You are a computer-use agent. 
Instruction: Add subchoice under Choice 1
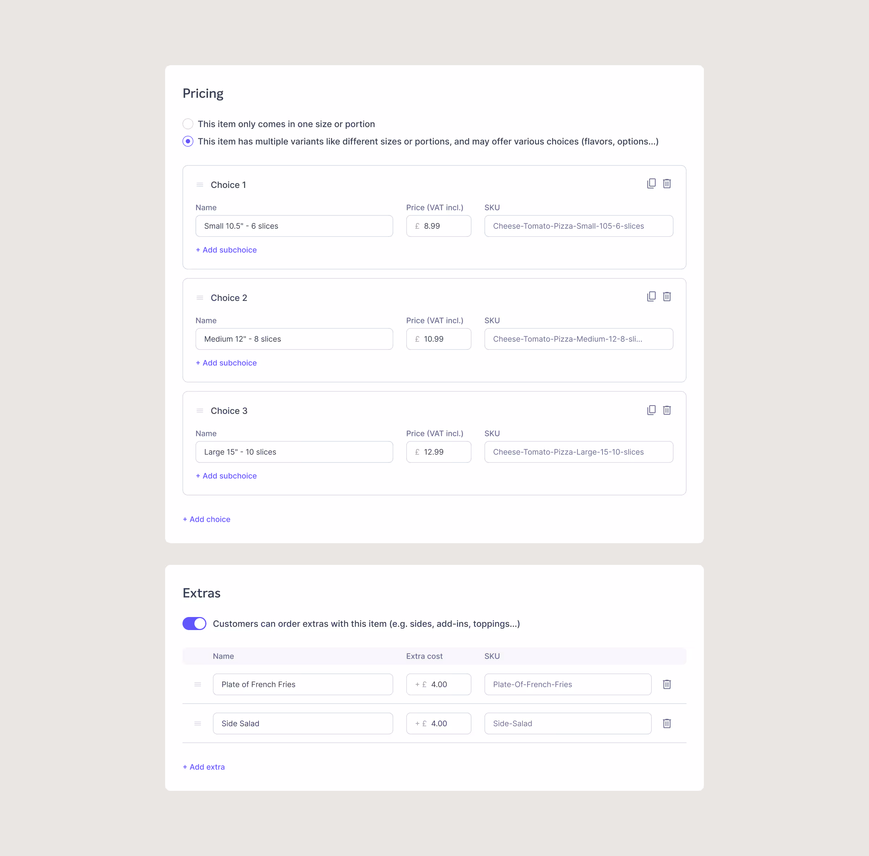pos(226,250)
